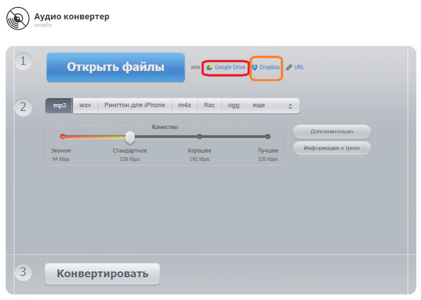This screenshot has width=421, height=300.
Task: Click the 'Качество' heading text
Action: 165,127
